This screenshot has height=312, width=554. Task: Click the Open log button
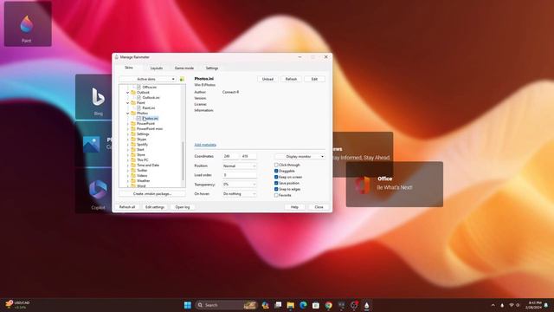coord(183,207)
